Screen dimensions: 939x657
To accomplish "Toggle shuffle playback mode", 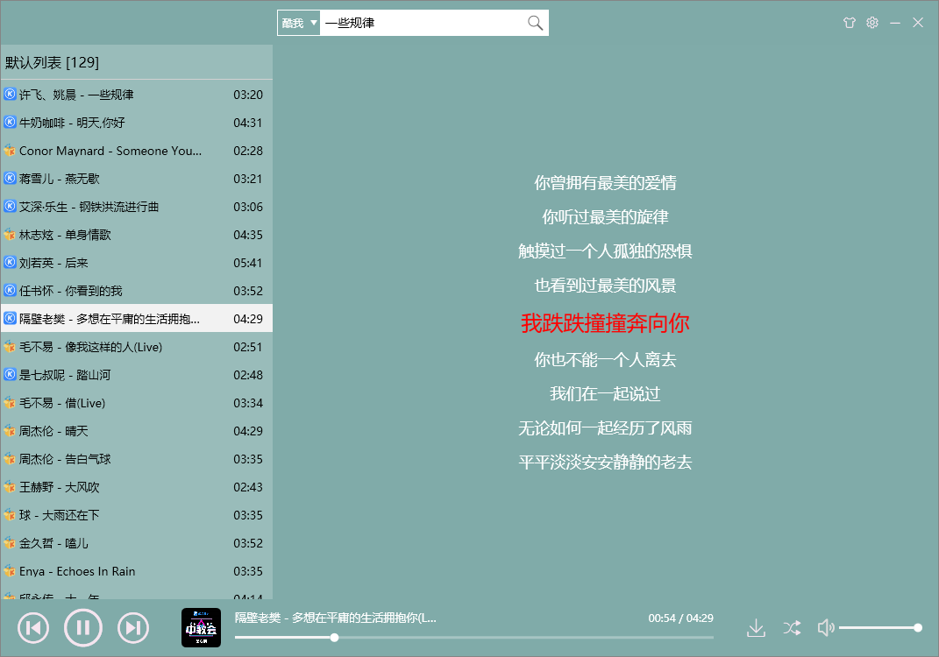I will pos(792,627).
